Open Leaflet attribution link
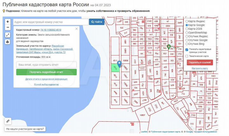 point(144,132)
